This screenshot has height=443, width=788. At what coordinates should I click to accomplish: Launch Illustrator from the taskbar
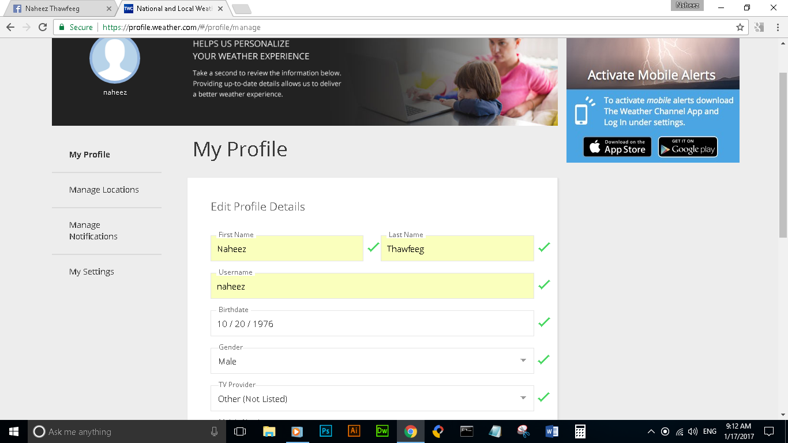[354, 431]
